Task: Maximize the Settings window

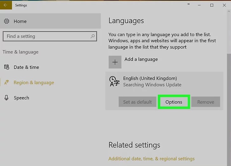Action: [x=212, y=5]
